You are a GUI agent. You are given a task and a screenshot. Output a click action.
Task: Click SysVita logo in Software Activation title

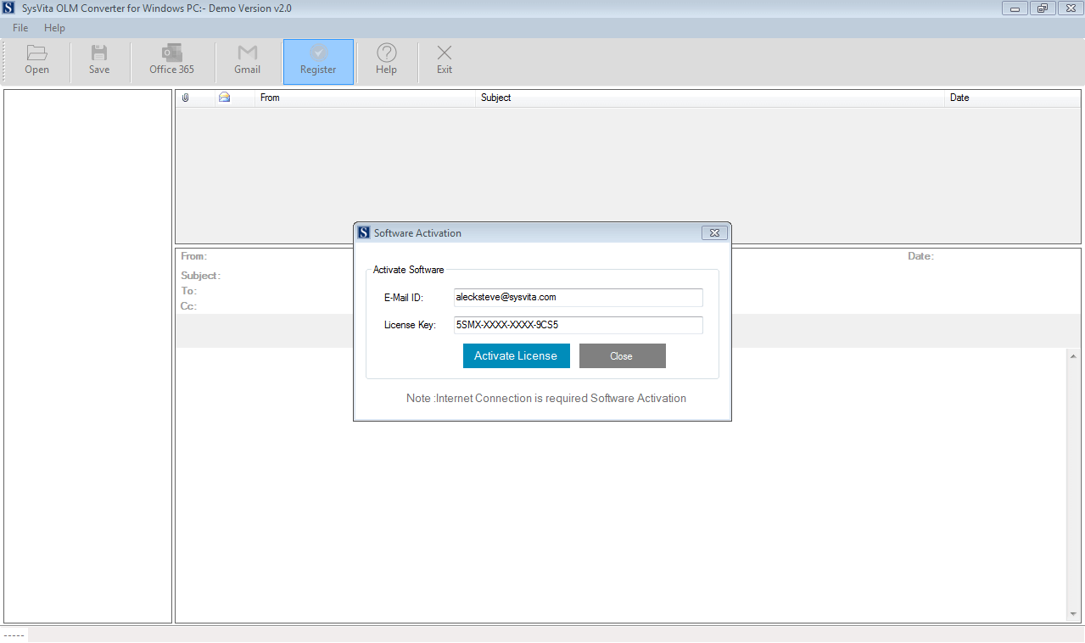point(364,232)
